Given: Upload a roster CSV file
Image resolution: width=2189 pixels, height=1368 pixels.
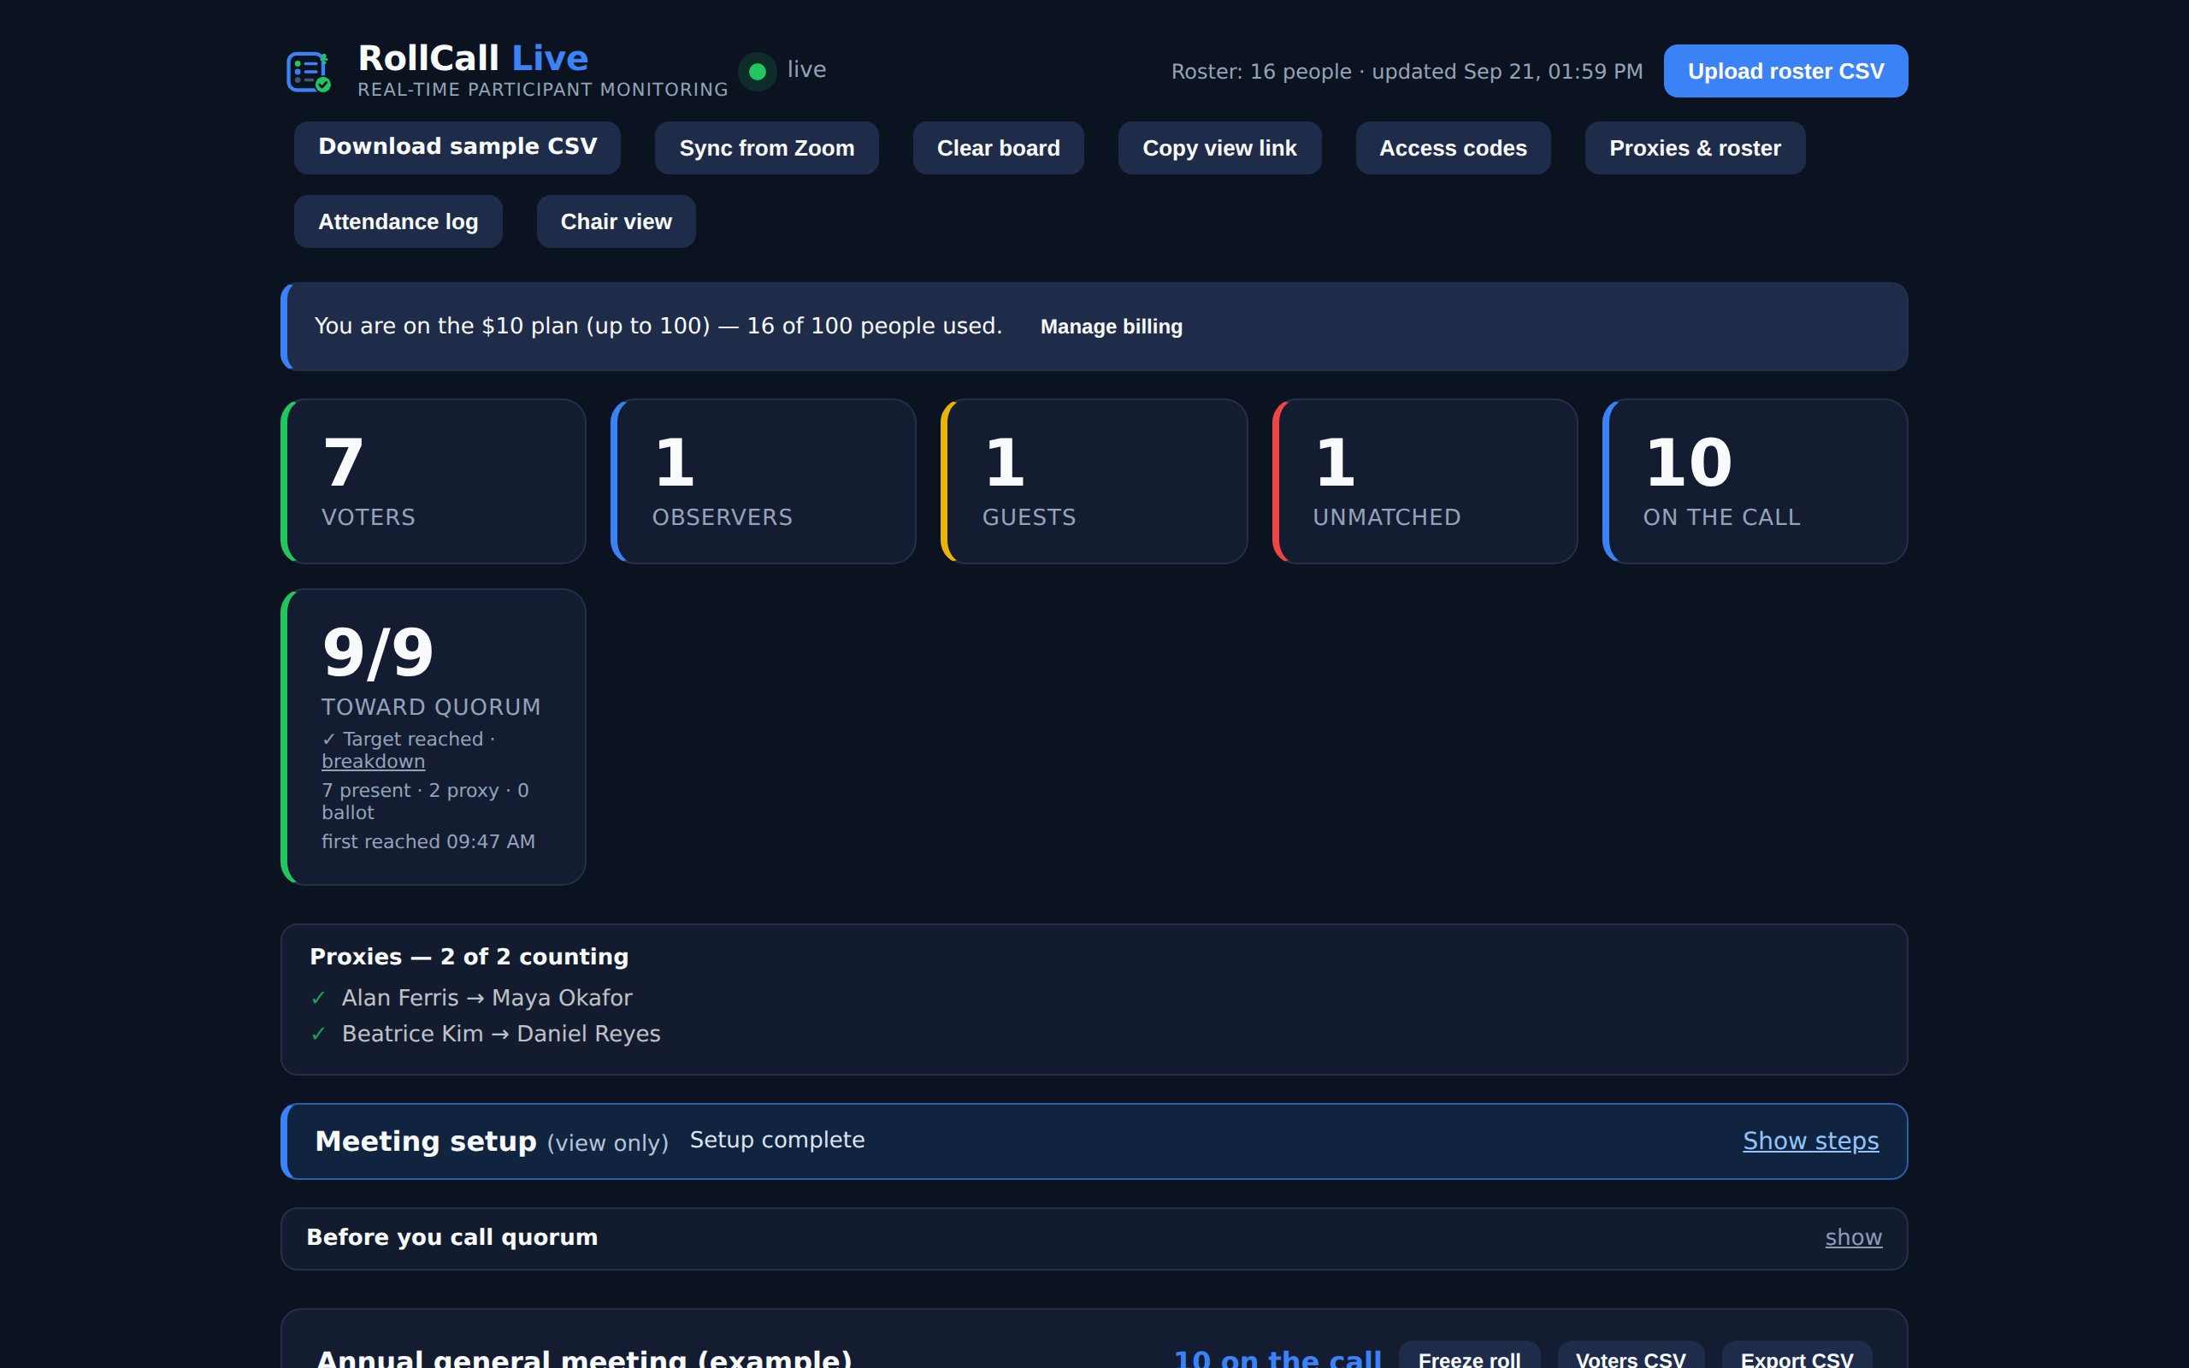Looking at the screenshot, I should tap(1785, 72).
